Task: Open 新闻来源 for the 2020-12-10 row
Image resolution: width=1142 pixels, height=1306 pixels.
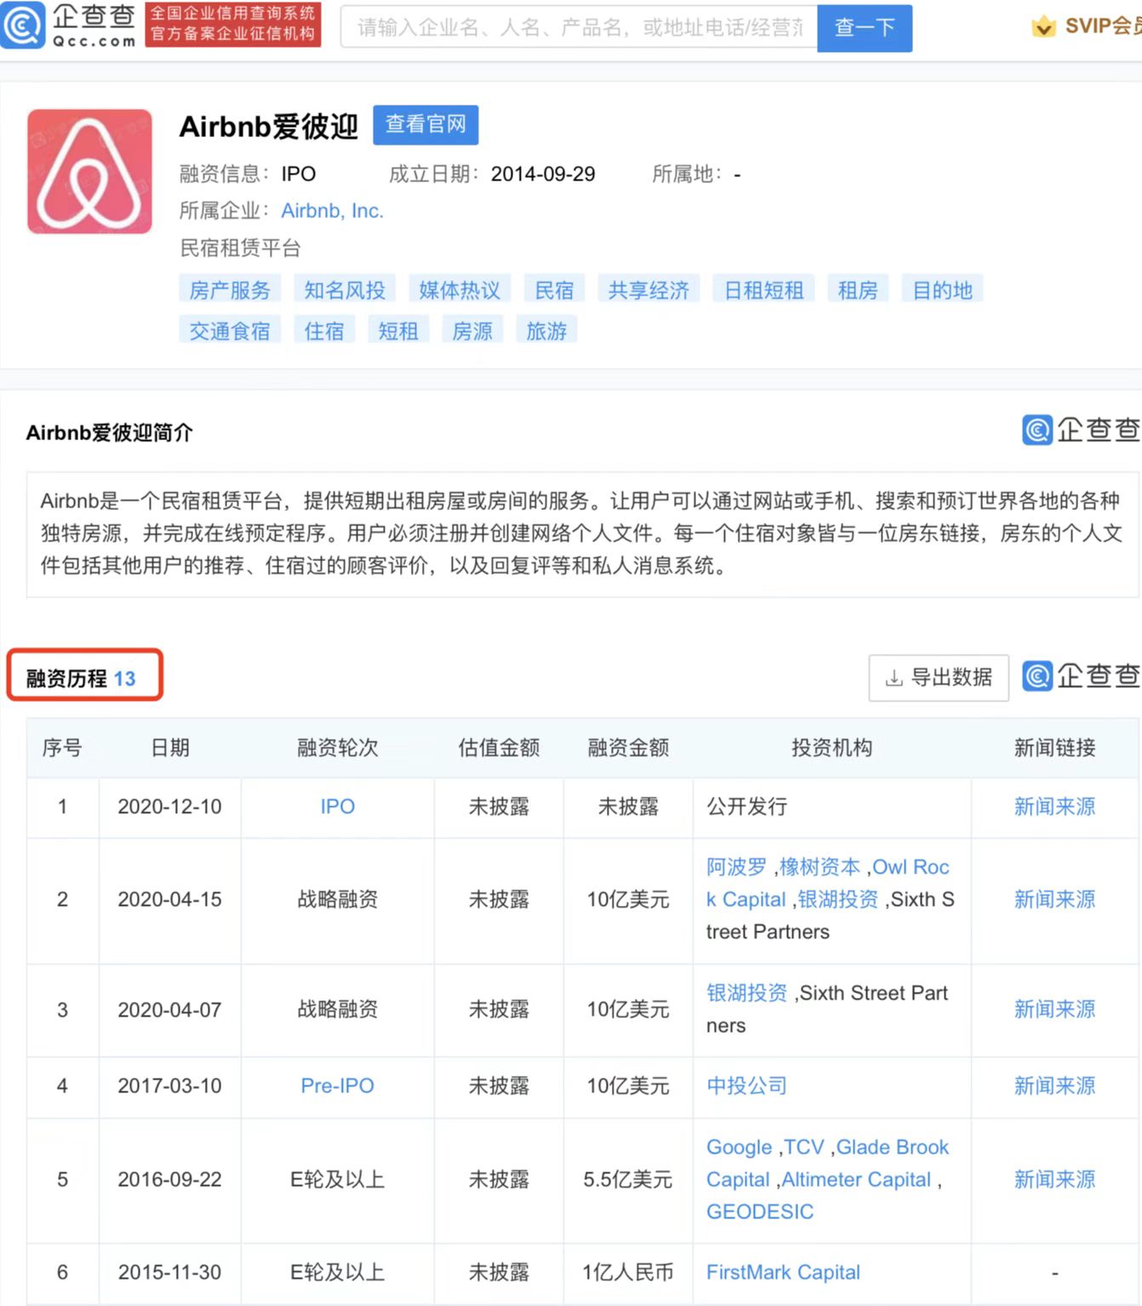Action: coord(1054,806)
